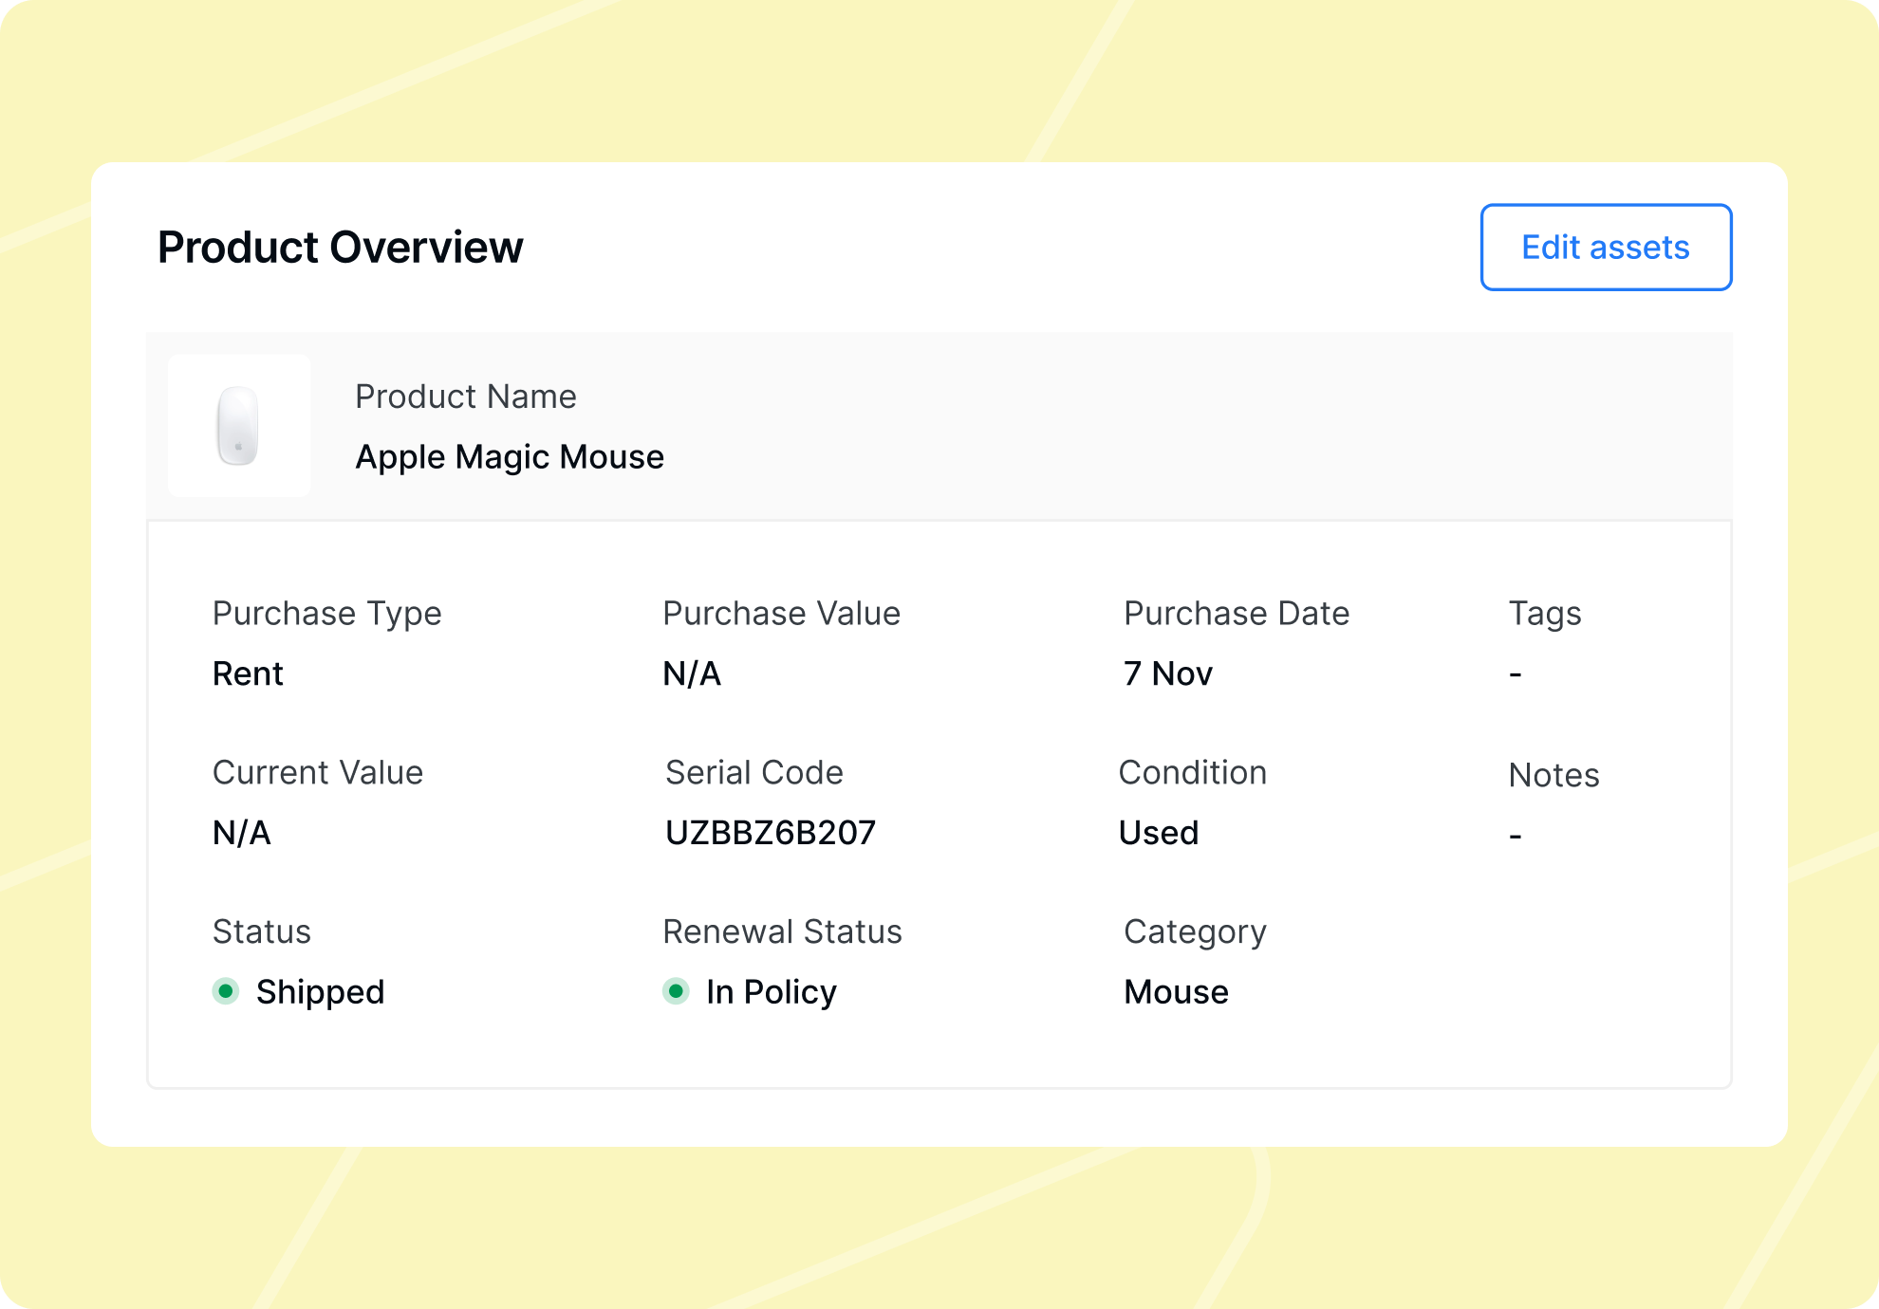Select the Current Value N/A entry
This screenshot has width=1879, height=1309.
pos(242,833)
